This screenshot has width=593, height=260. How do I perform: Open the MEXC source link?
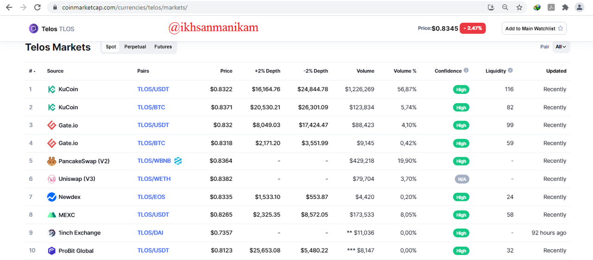[67, 215]
